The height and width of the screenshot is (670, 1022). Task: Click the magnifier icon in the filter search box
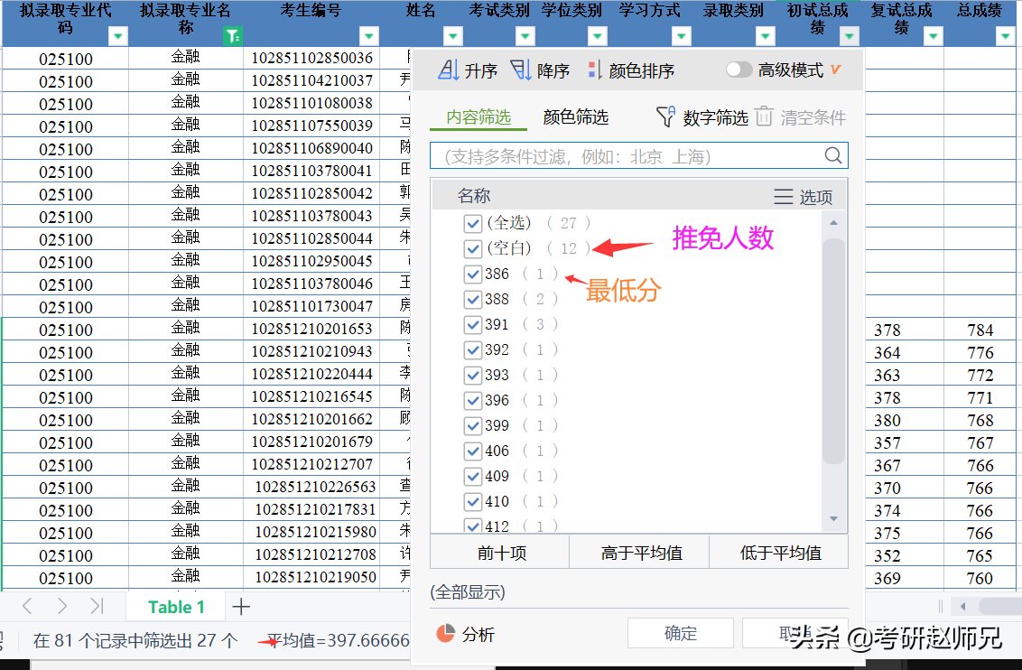[832, 154]
